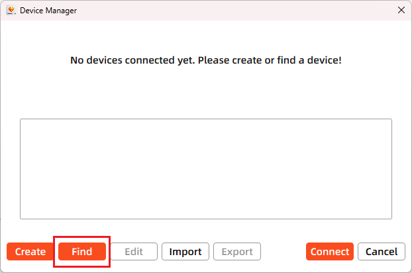Click inside the empty device list box

(x=205, y=168)
